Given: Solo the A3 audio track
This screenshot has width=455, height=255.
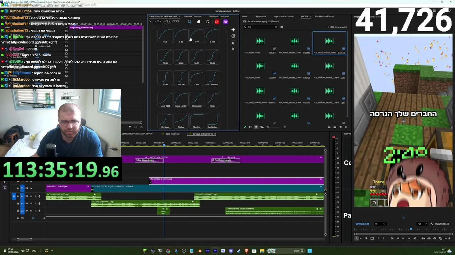Looking at the screenshot, I should click(35, 211).
